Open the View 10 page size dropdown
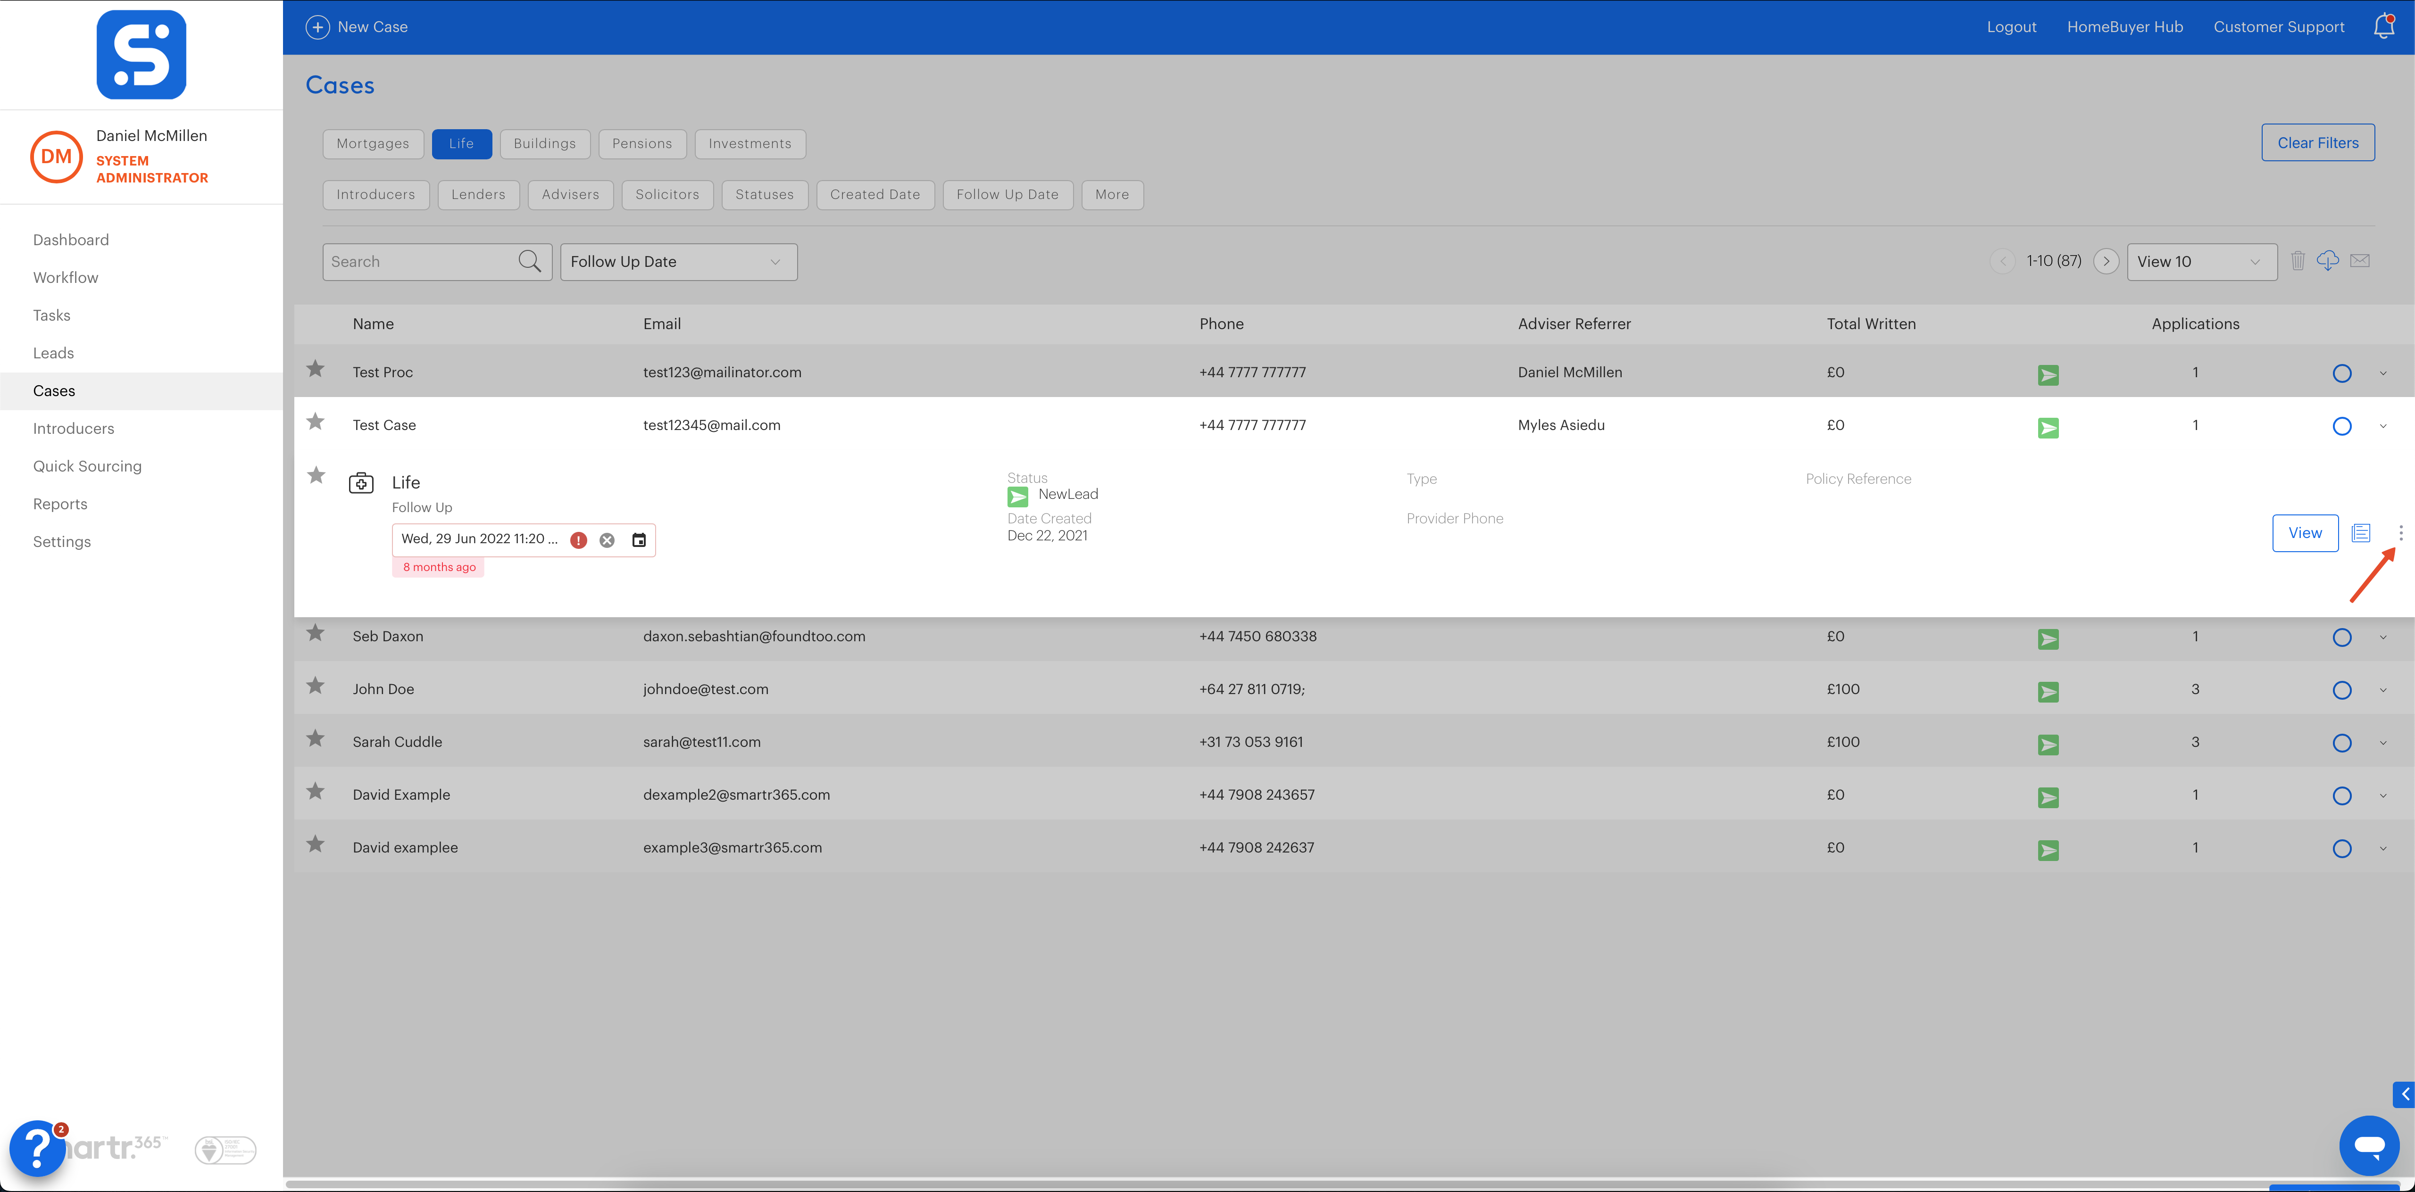Screen dimensions: 2415x1192 (x=2202, y=261)
